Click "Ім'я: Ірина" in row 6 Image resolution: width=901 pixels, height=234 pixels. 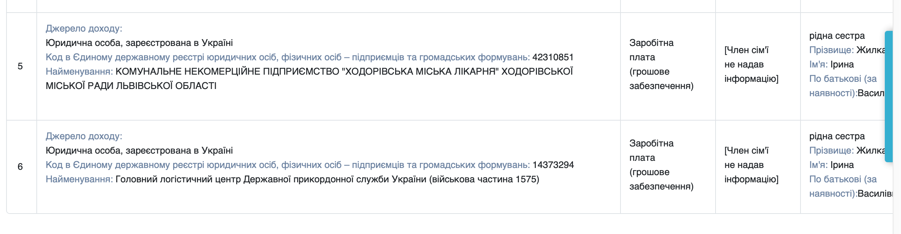(831, 165)
